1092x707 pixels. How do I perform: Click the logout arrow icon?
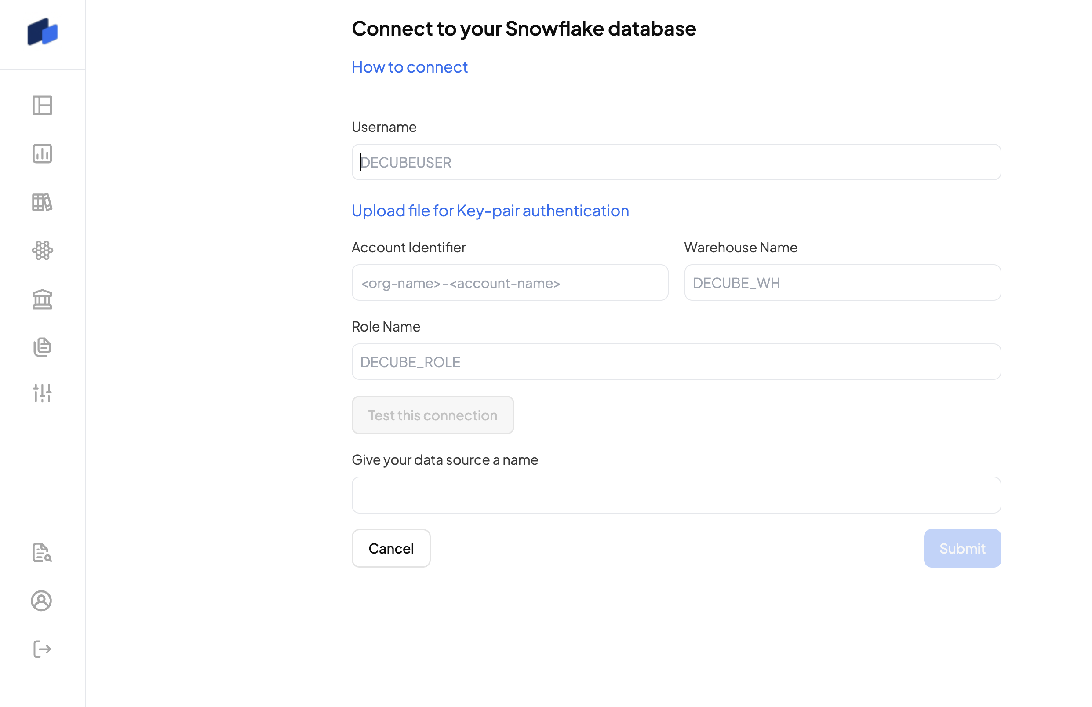[42, 649]
